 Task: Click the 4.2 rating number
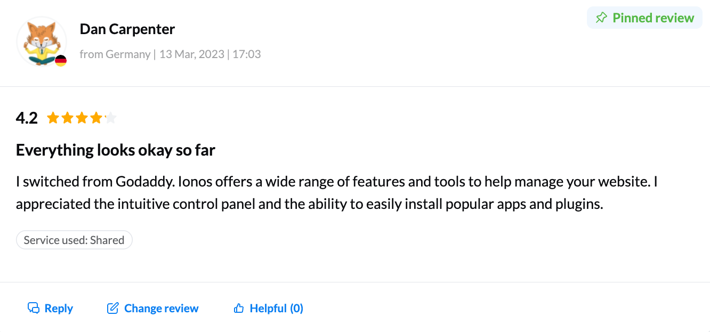[27, 117]
